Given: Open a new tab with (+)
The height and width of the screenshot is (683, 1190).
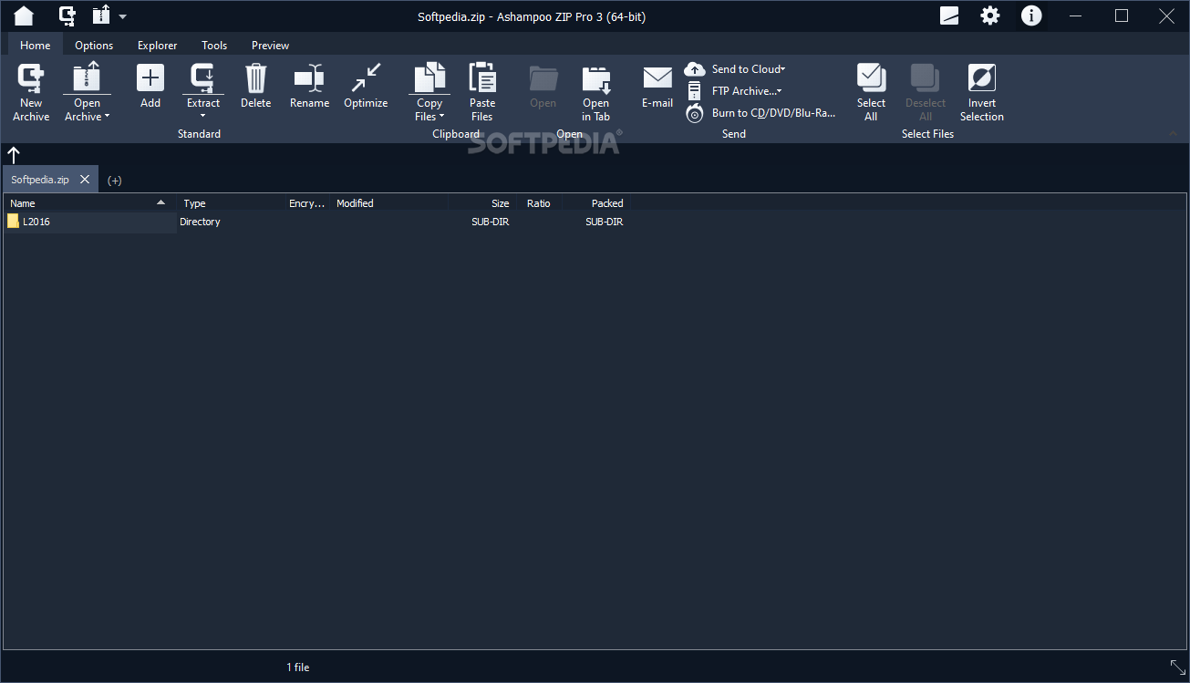Looking at the screenshot, I should pos(114,181).
